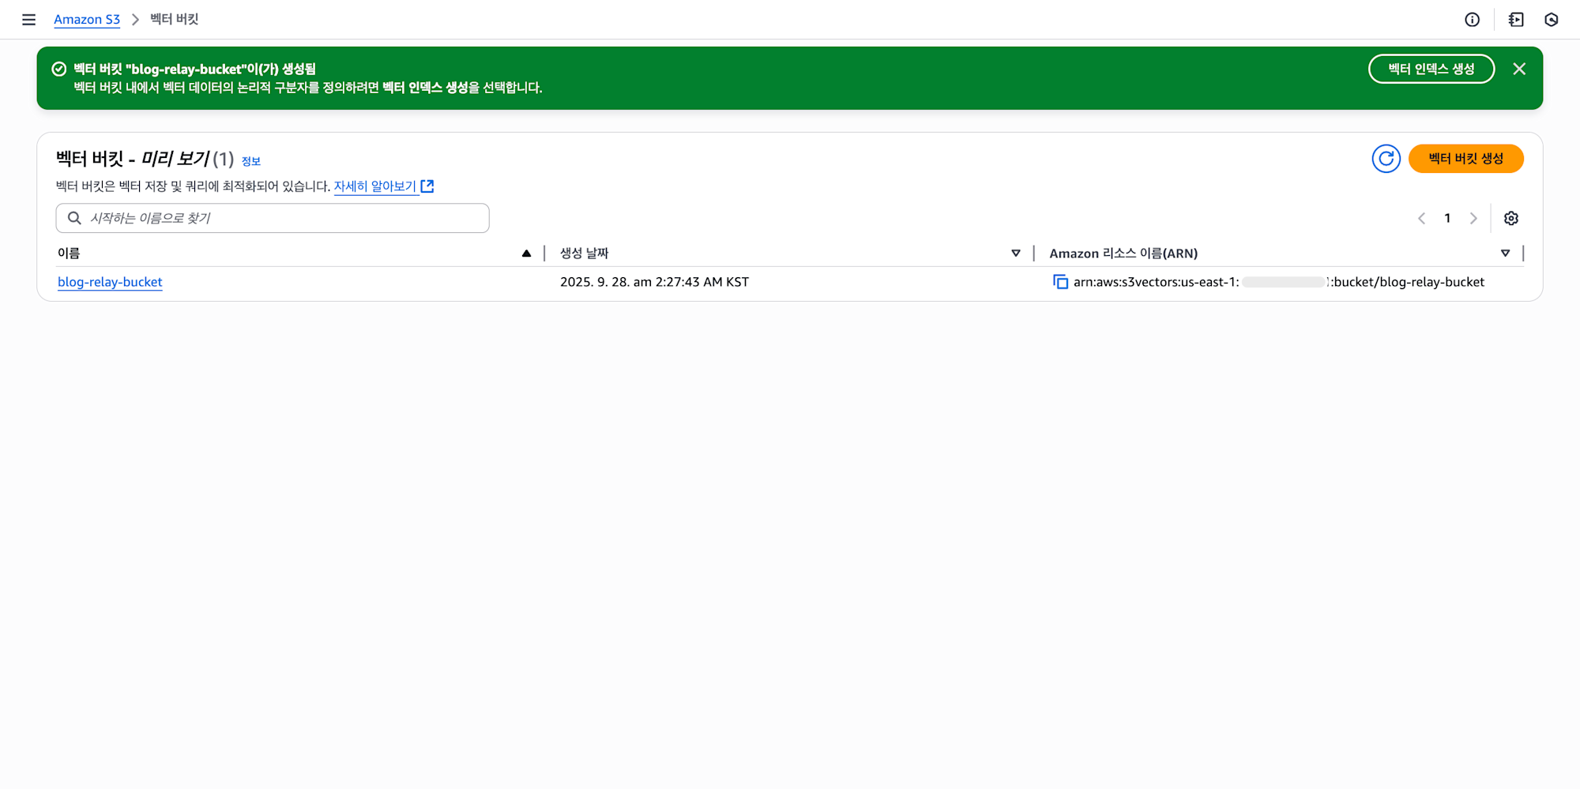
Task: Dismiss the green success banner
Action: point(1519,69)
